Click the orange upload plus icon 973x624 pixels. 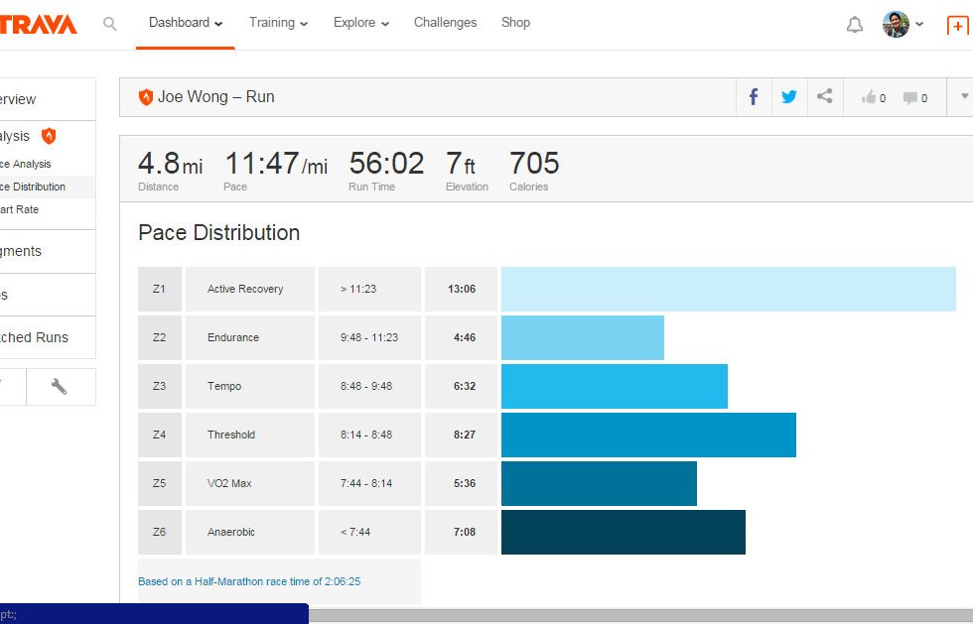(957, 26)
